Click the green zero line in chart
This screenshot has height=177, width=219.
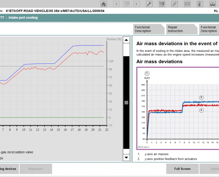tap(52, 118)
